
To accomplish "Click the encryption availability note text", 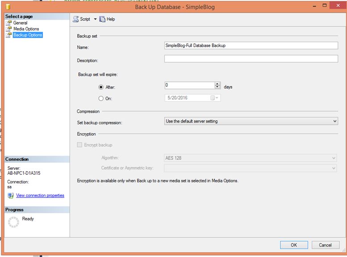I will click(x=158, y=181).
